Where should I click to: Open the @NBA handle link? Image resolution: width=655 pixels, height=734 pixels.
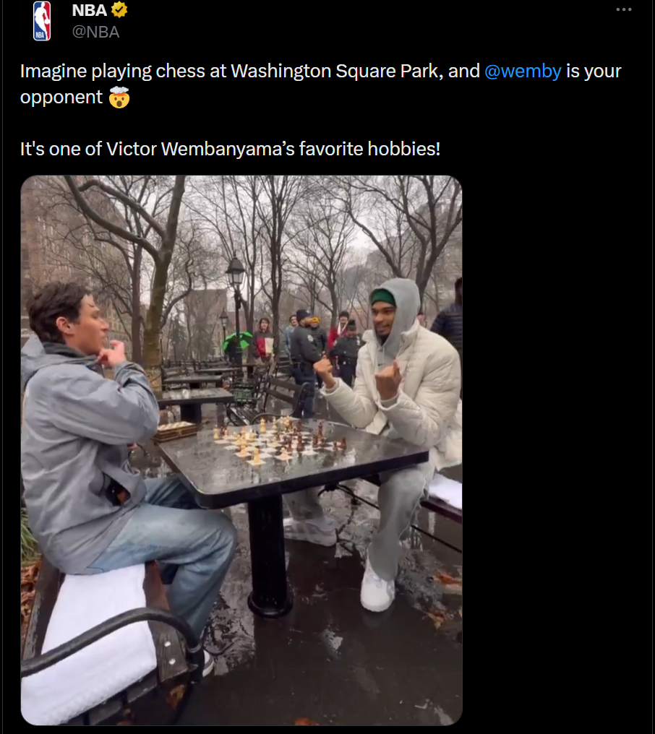click(95, 32)
